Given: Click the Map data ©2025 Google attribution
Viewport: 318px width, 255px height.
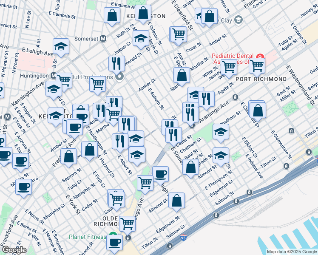Looking at the screenshot, I should 292,252.
